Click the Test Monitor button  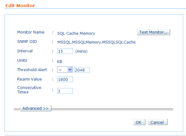coord(153,32)
